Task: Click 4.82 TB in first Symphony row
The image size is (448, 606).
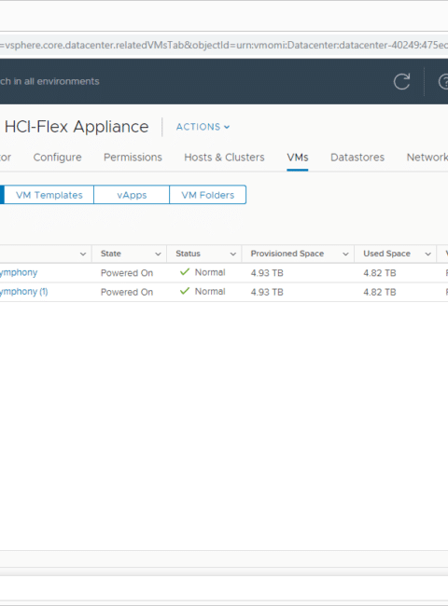Action: 380,273
